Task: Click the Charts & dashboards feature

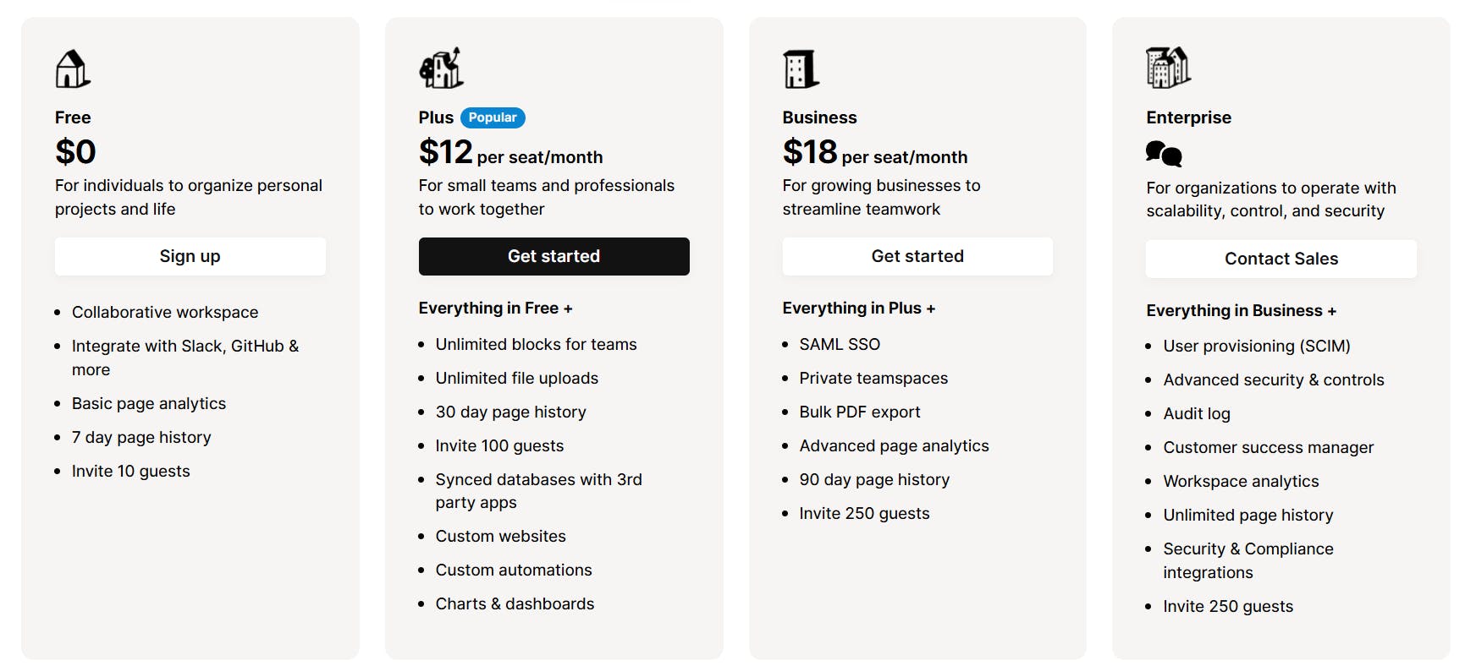Action: point(515,603)
